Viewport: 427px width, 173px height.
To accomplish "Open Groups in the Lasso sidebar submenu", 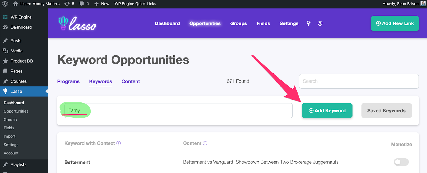I will click(x=10, y=120).
